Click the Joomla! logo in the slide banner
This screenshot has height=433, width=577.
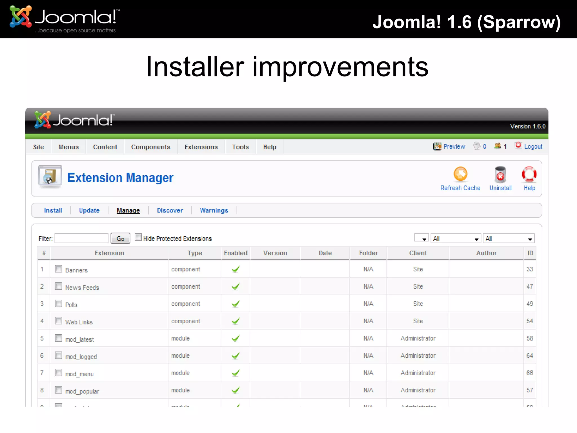click(65, 19)
